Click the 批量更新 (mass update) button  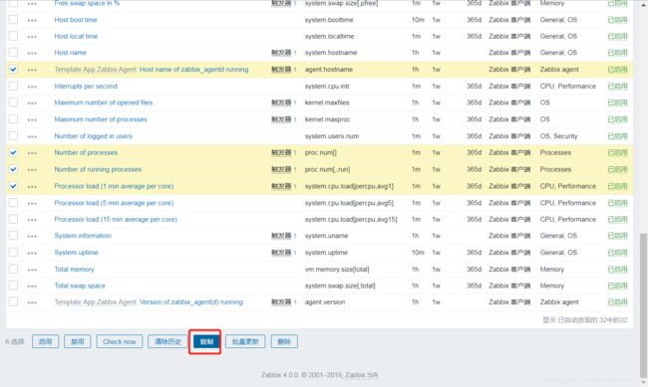[245, 341]
